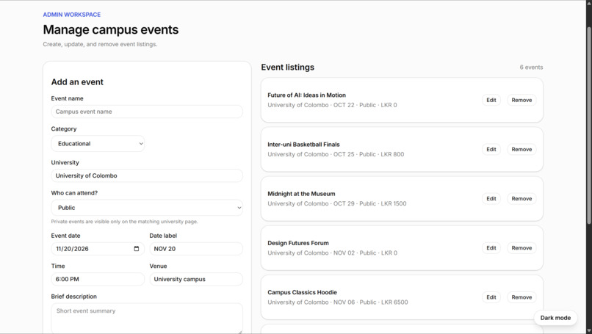
Task: Click the ADMIN WORKSPACE label
Action: (x=72, y=15)
